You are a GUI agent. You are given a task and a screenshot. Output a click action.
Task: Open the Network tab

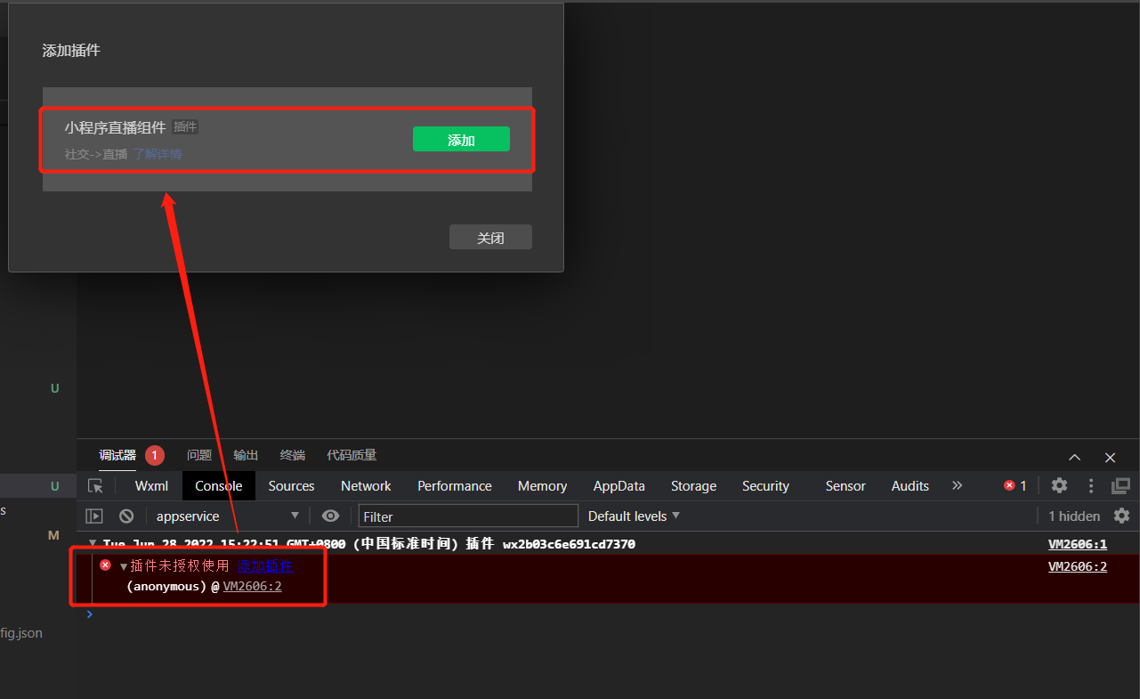366,486
